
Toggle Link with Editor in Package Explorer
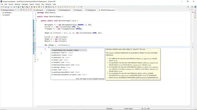tap(24, 10)
